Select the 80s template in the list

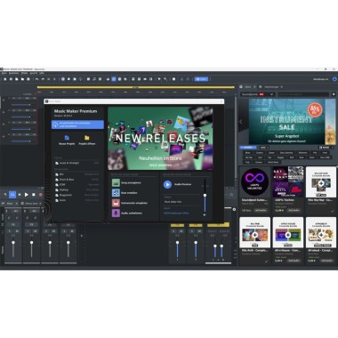click(77, 174)
